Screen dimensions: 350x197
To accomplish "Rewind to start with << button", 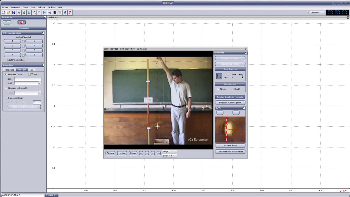I will pyautogui.click(x=141, y=153).
